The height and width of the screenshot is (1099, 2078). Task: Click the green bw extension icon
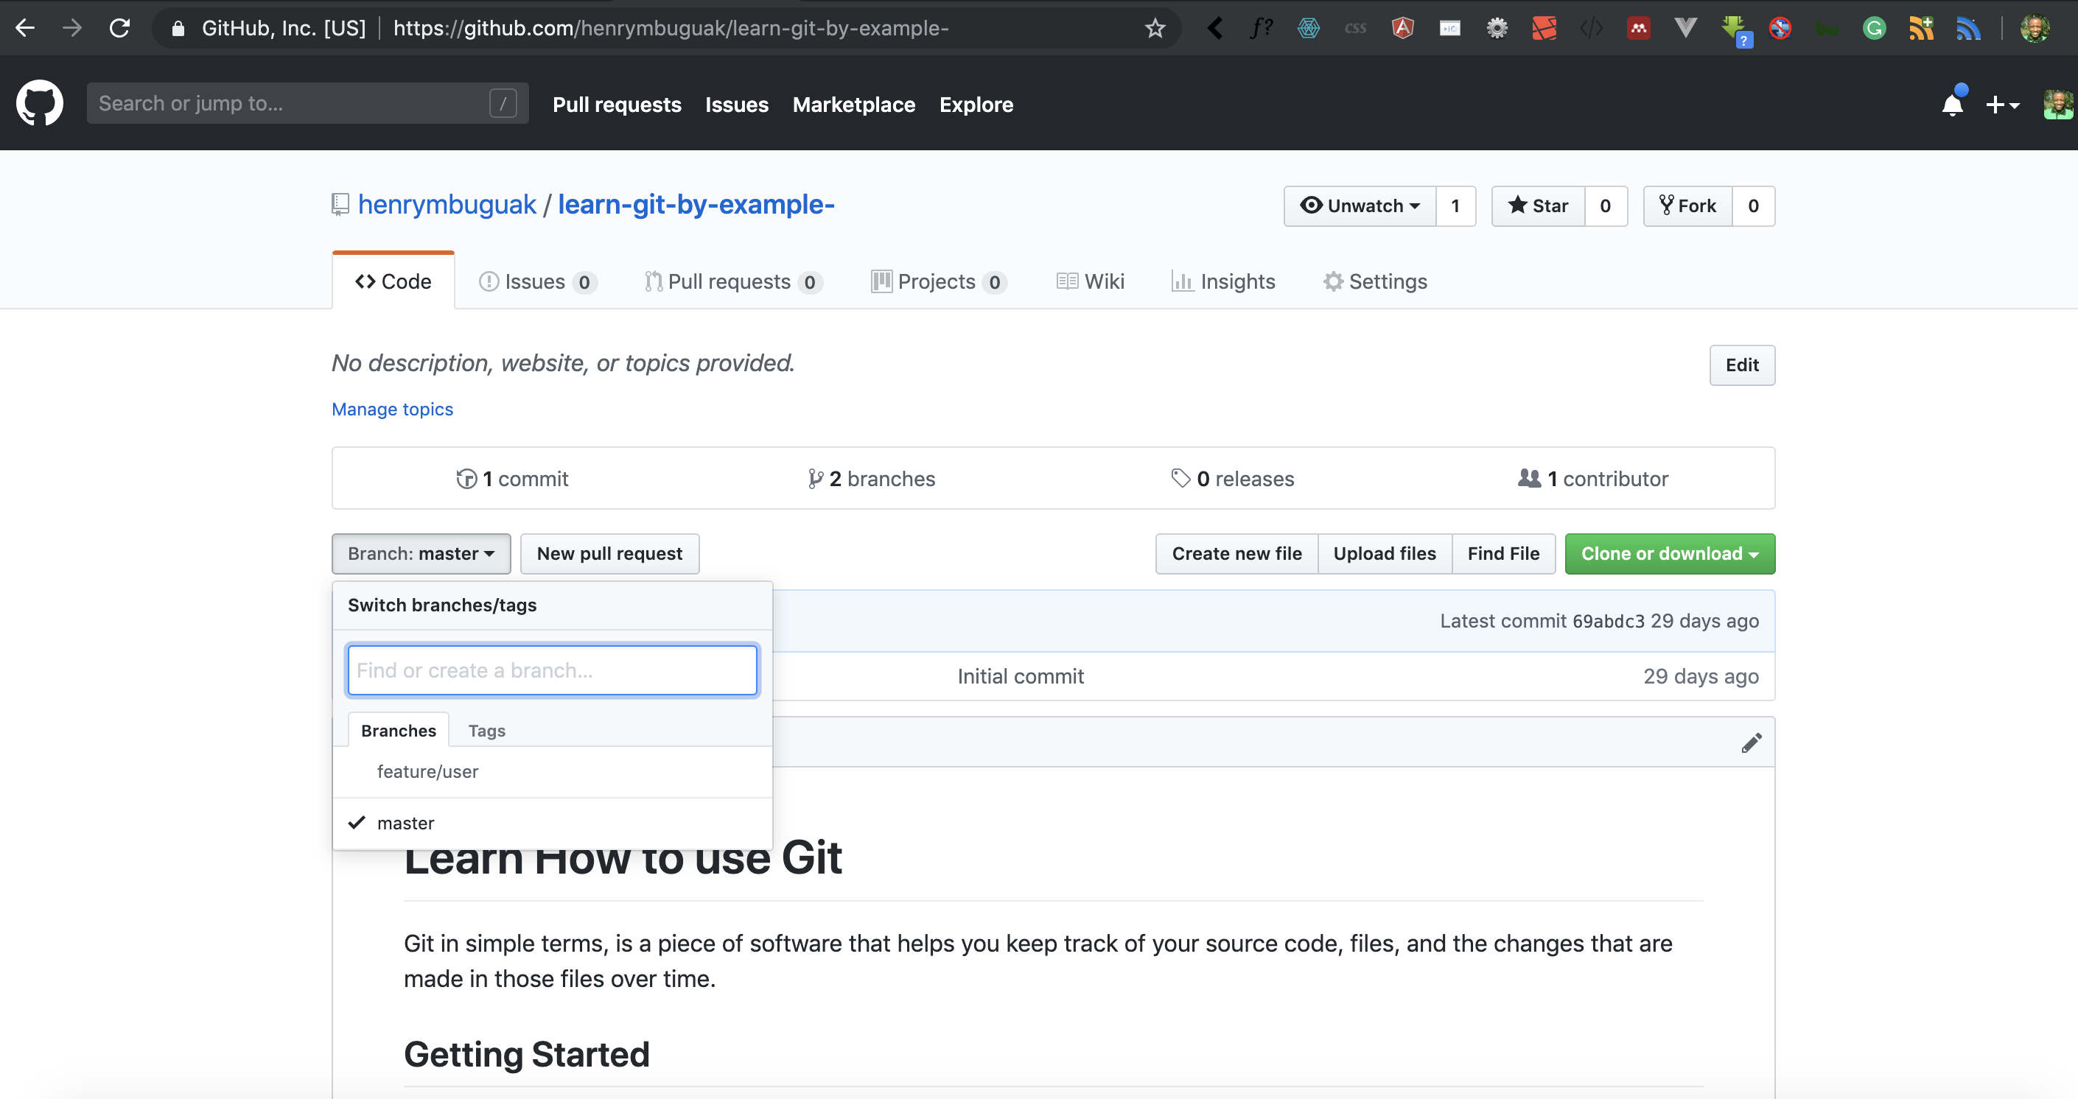coord(1827,28)
